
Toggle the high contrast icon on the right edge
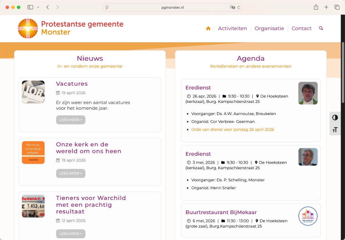point(335,118)
